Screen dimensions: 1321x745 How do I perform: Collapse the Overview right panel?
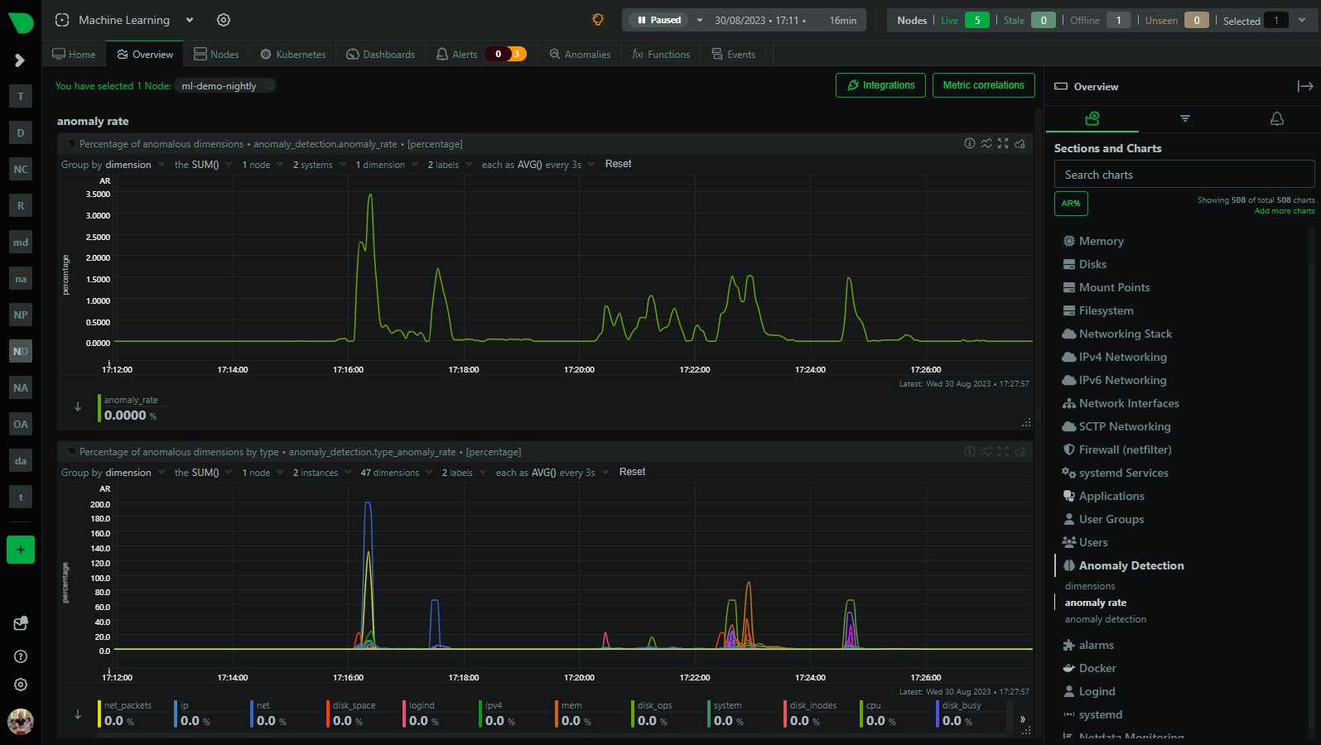[x=1304, y=86]
